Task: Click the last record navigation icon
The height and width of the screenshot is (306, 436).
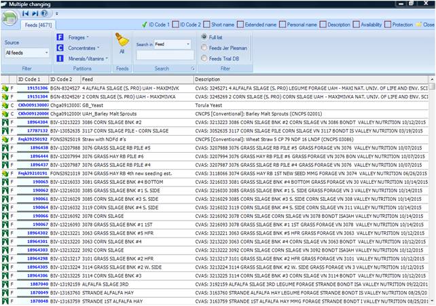Action: click(x=35, y=14)
